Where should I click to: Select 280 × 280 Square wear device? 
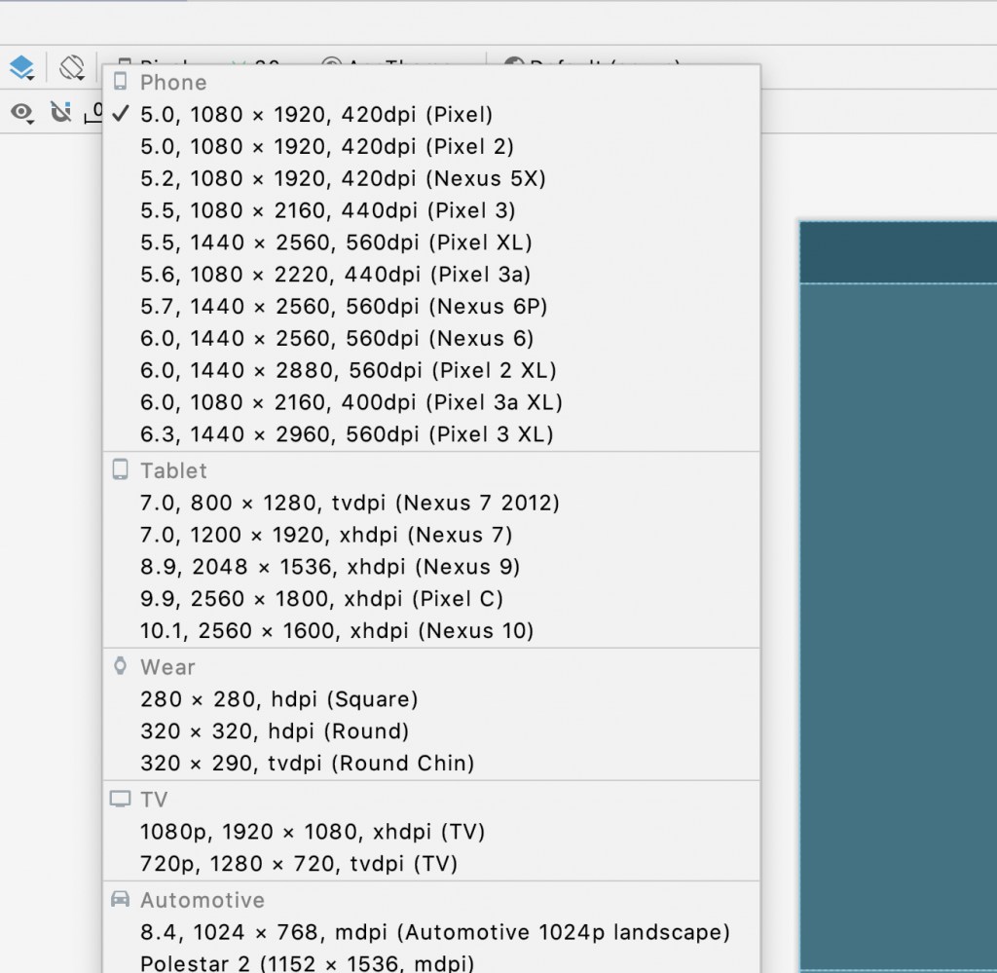point(431,699)
